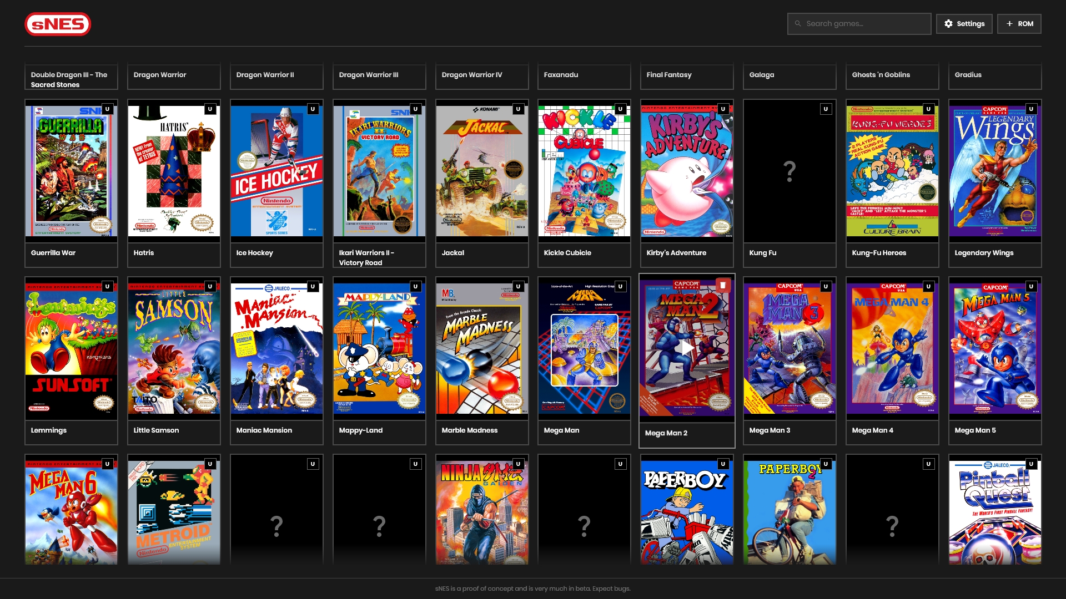Click the sNES logo

(x=58, y=24)
